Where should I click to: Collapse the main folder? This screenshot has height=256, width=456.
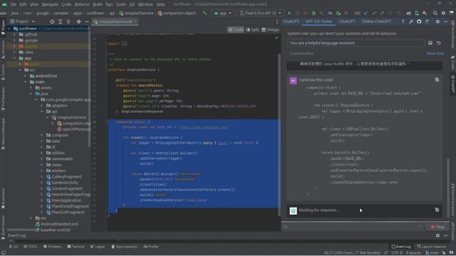click(x=26, y=82)
